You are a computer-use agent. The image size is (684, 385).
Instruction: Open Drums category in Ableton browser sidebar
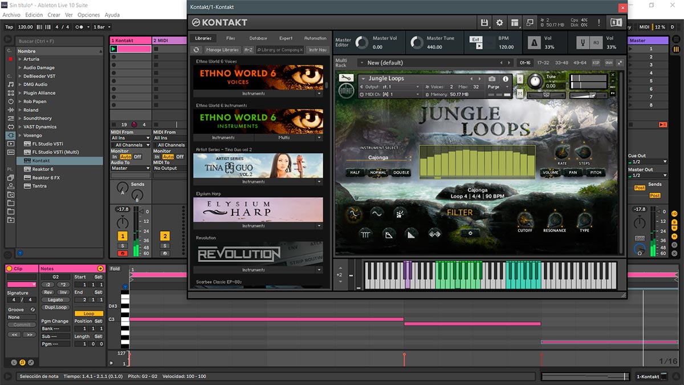click(10, 93)
